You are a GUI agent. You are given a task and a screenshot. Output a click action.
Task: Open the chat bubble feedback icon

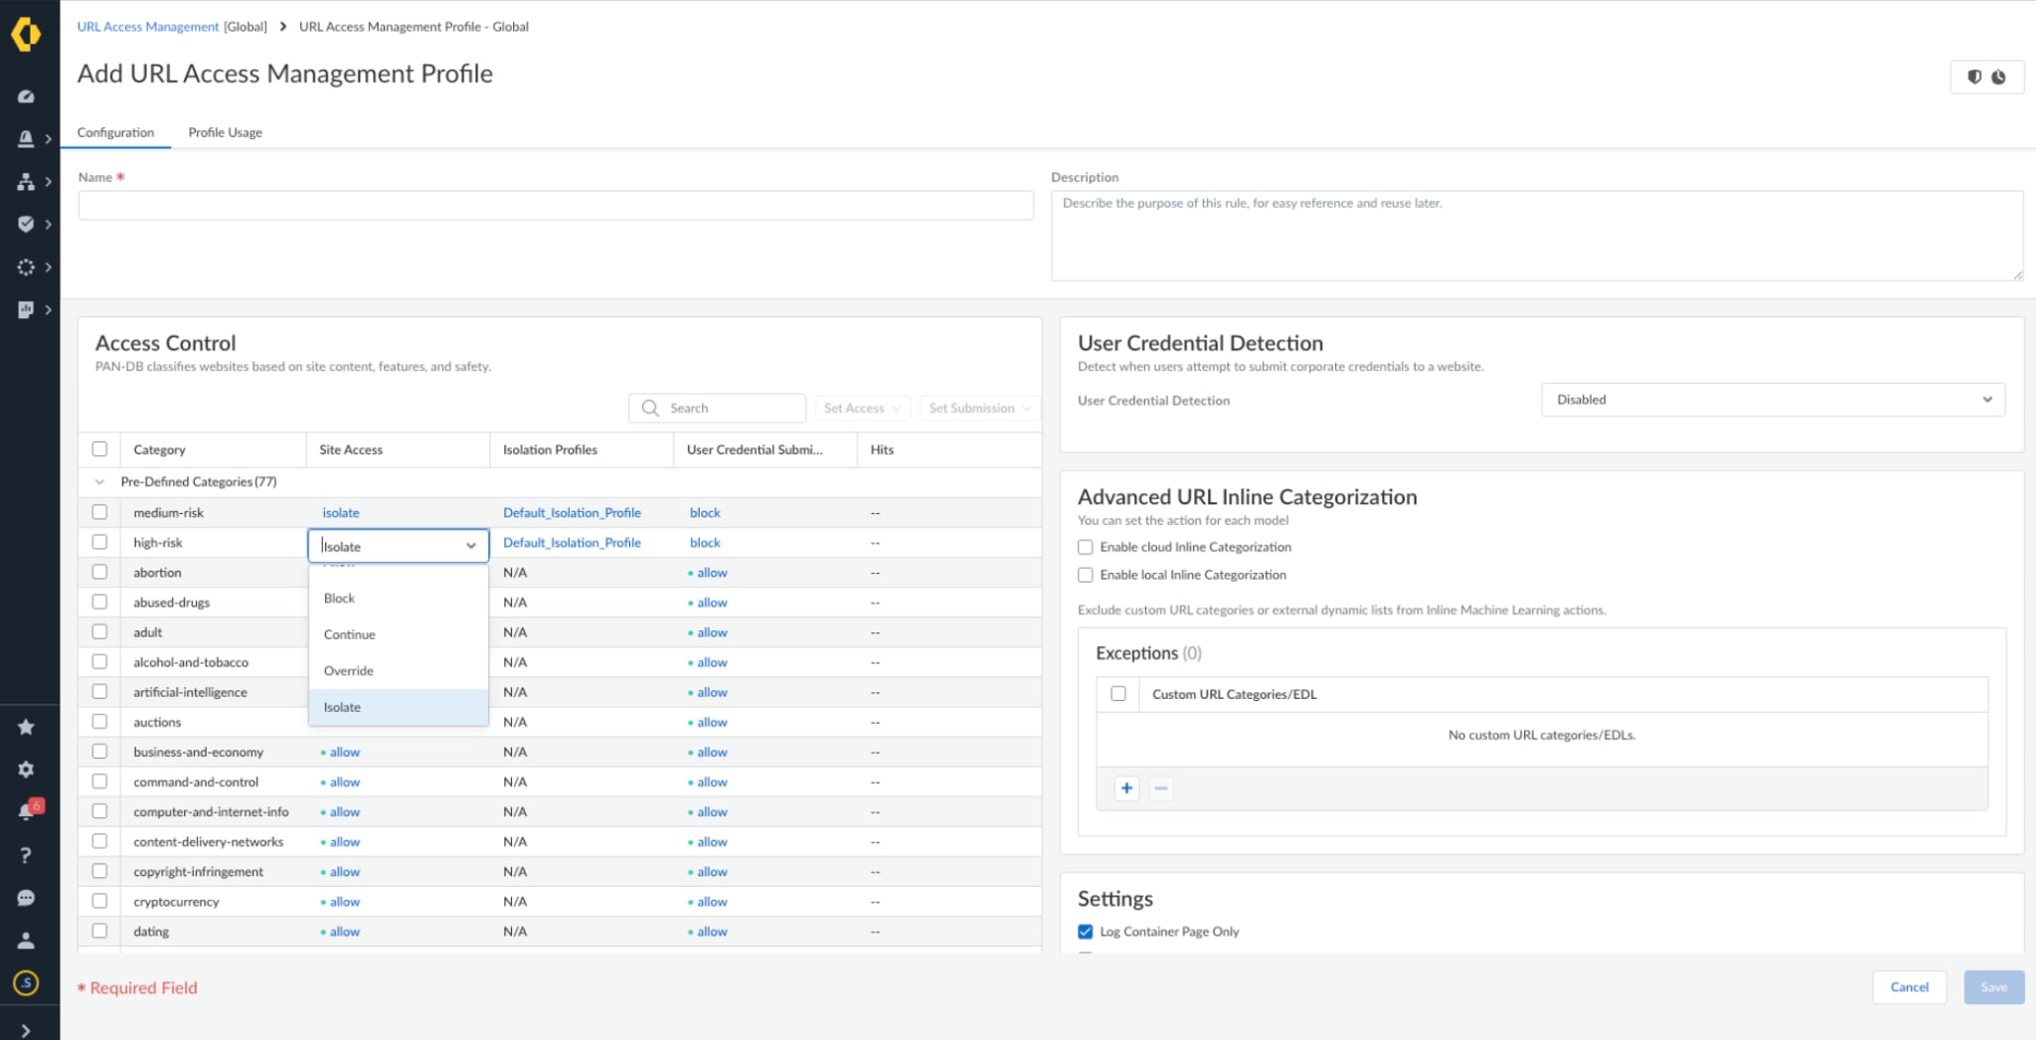(26, 898)
